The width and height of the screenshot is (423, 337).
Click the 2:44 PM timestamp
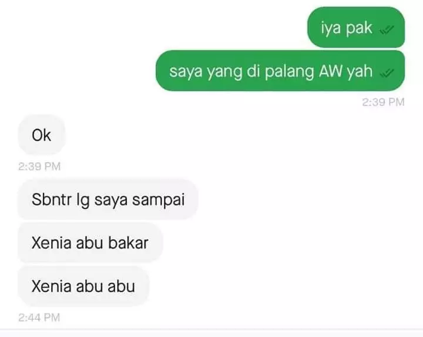click(39, 318)
